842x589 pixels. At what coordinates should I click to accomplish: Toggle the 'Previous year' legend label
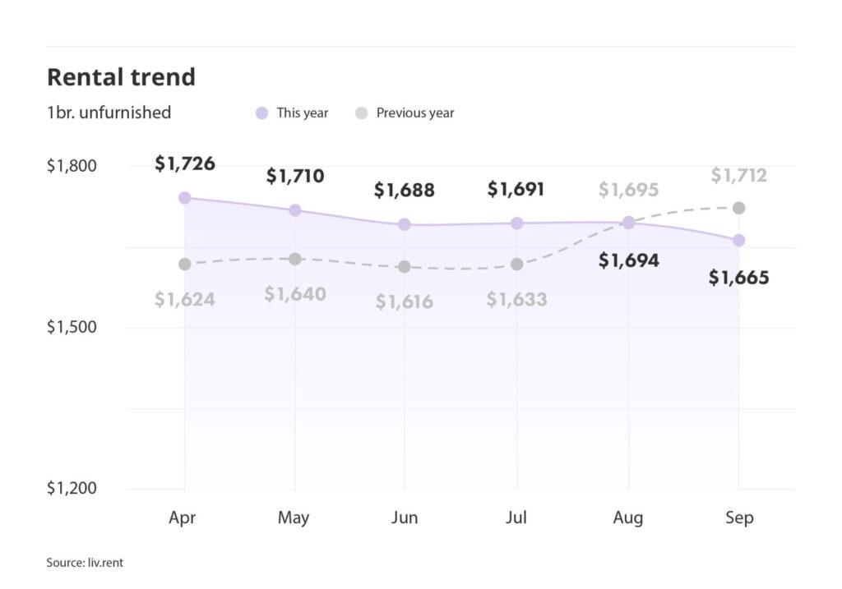point(414,113)
